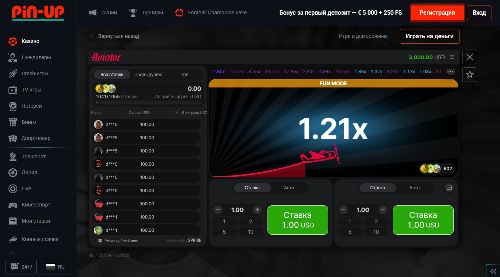Remove second bet panel with minus icon
500x277 pixels.
coord(449,188)
